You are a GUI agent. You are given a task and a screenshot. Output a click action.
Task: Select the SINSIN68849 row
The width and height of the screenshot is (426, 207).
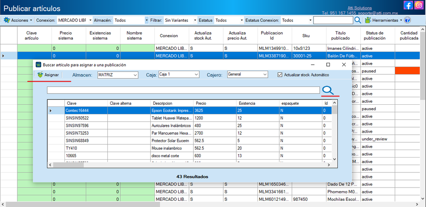click(x=190, y=141)
